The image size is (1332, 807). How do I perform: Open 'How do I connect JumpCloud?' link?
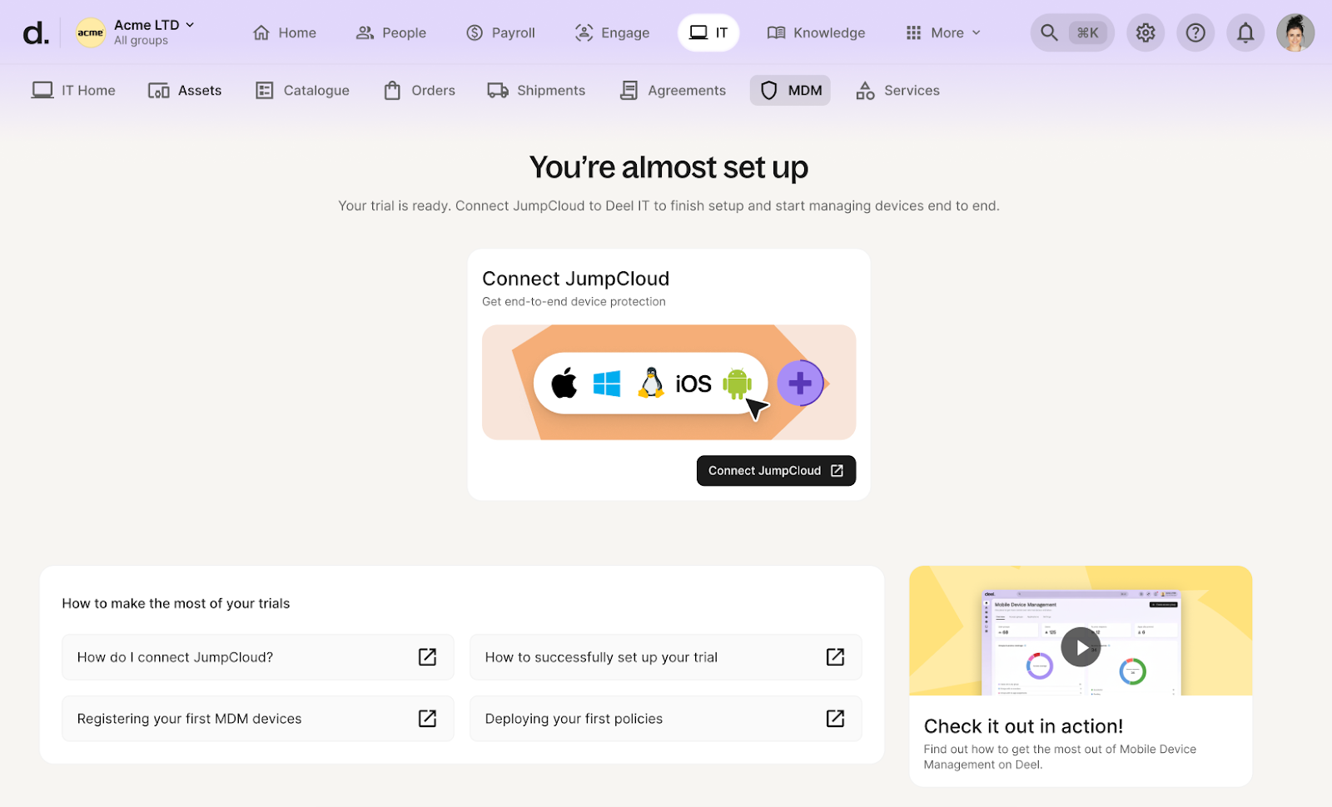(257, 657)
